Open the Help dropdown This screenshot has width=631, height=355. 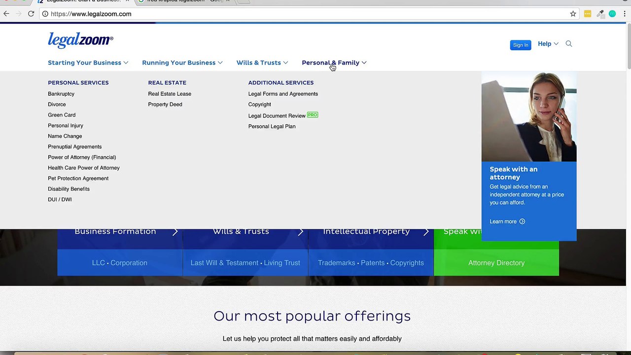[x=548, y=44]
